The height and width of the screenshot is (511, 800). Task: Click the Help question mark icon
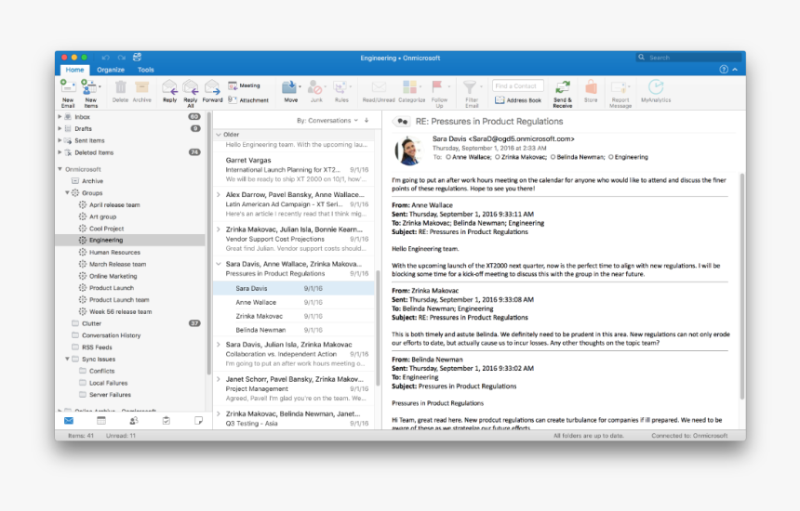pyautogui.click(x=724, y=70)
